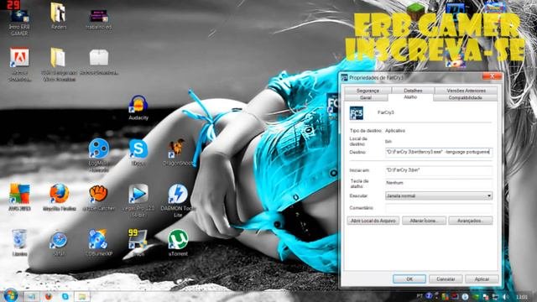Screen dimensions: 537x302
Task: Open the Renders folder on desktop
Action: point(59,16)
